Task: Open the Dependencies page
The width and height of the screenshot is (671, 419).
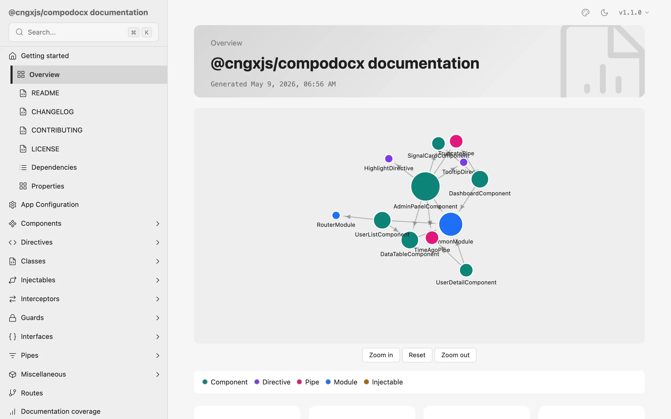Action: coord(54,167)
